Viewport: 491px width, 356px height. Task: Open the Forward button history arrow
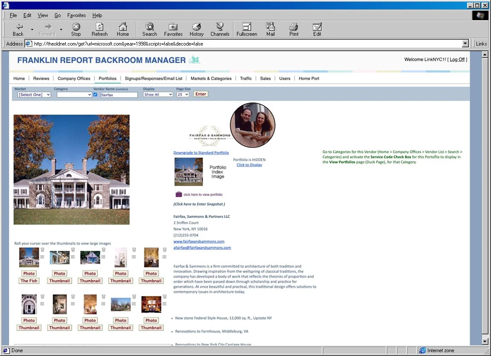61,30
